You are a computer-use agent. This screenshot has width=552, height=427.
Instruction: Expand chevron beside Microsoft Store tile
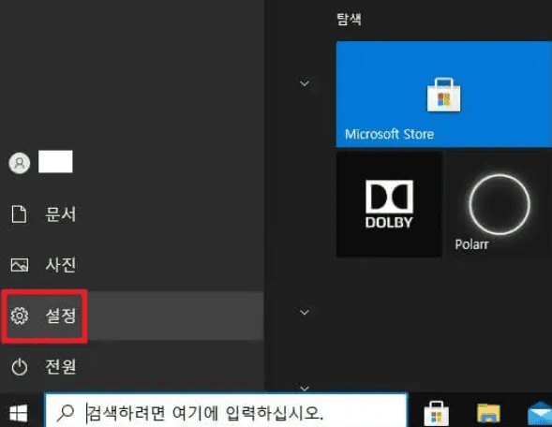pos(305,83)
